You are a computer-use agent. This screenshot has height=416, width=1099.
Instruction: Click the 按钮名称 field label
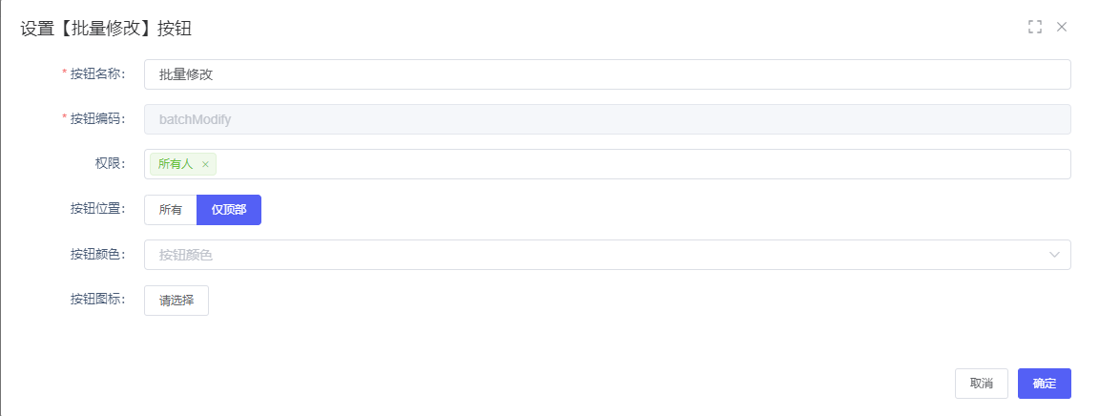click(x=97, y=74)
